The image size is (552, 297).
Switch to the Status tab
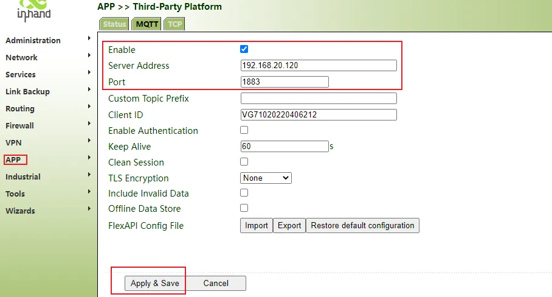(x=114, y=24)
